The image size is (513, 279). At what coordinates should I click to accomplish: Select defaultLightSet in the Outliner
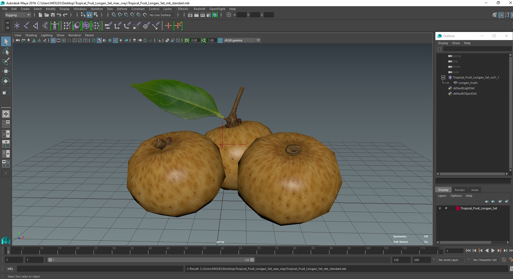tap(464, 88)
